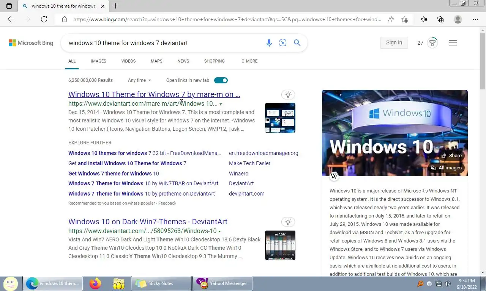The width and height of the screenshot is (486, 291).
Task: Expand the Any time filter dropdown
Action: pos(139,80)
